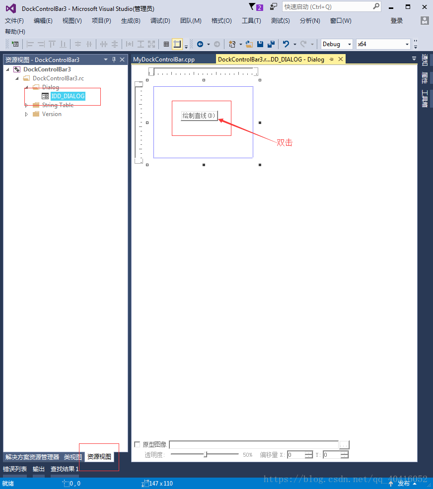Pin the 资源视图 panel with the pushpin
Screen dimensions: 433x489
(114, 60)
